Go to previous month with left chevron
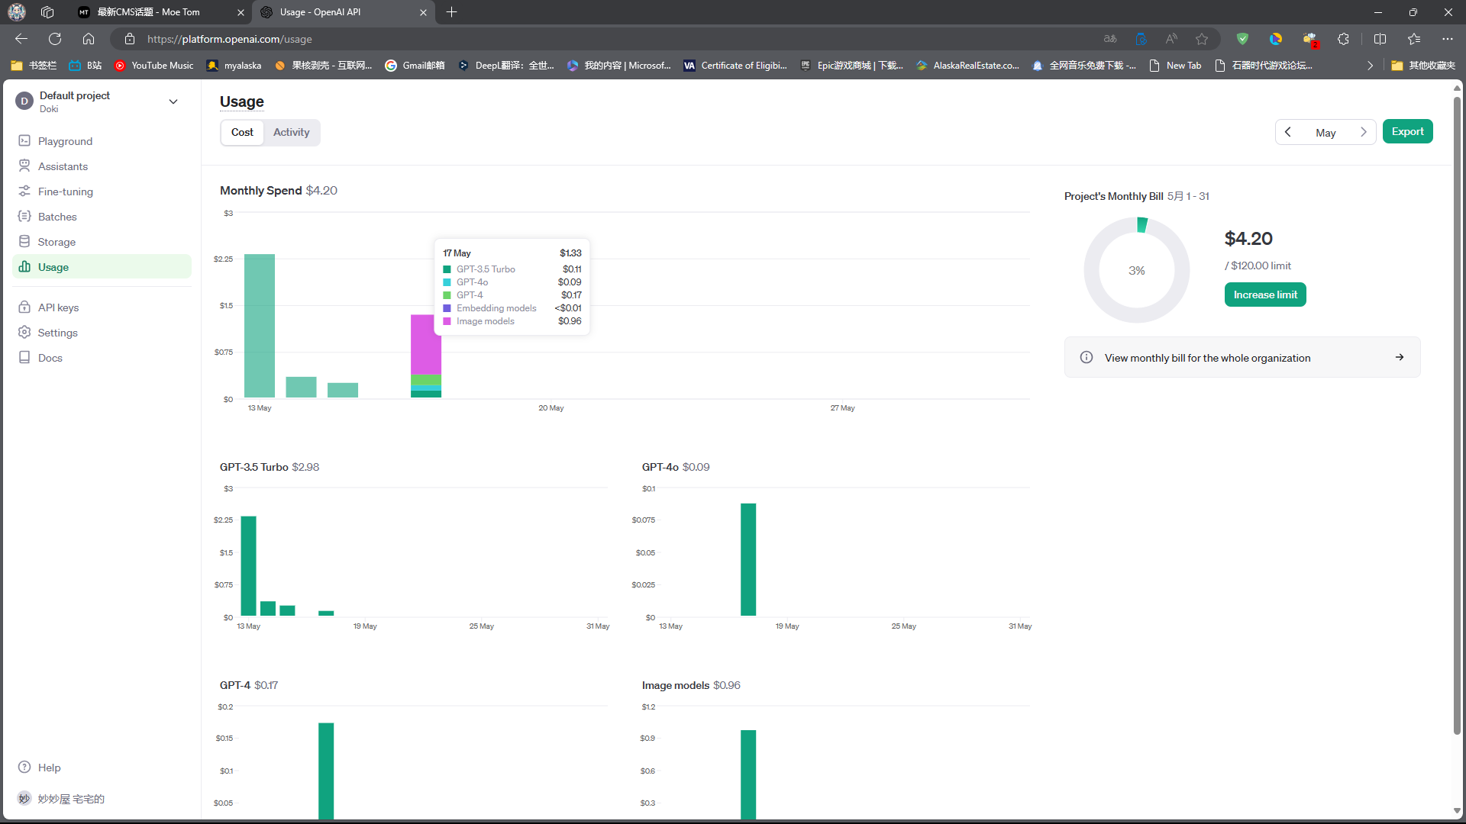Viewport: 1466px width, 824px height. 1288,132
